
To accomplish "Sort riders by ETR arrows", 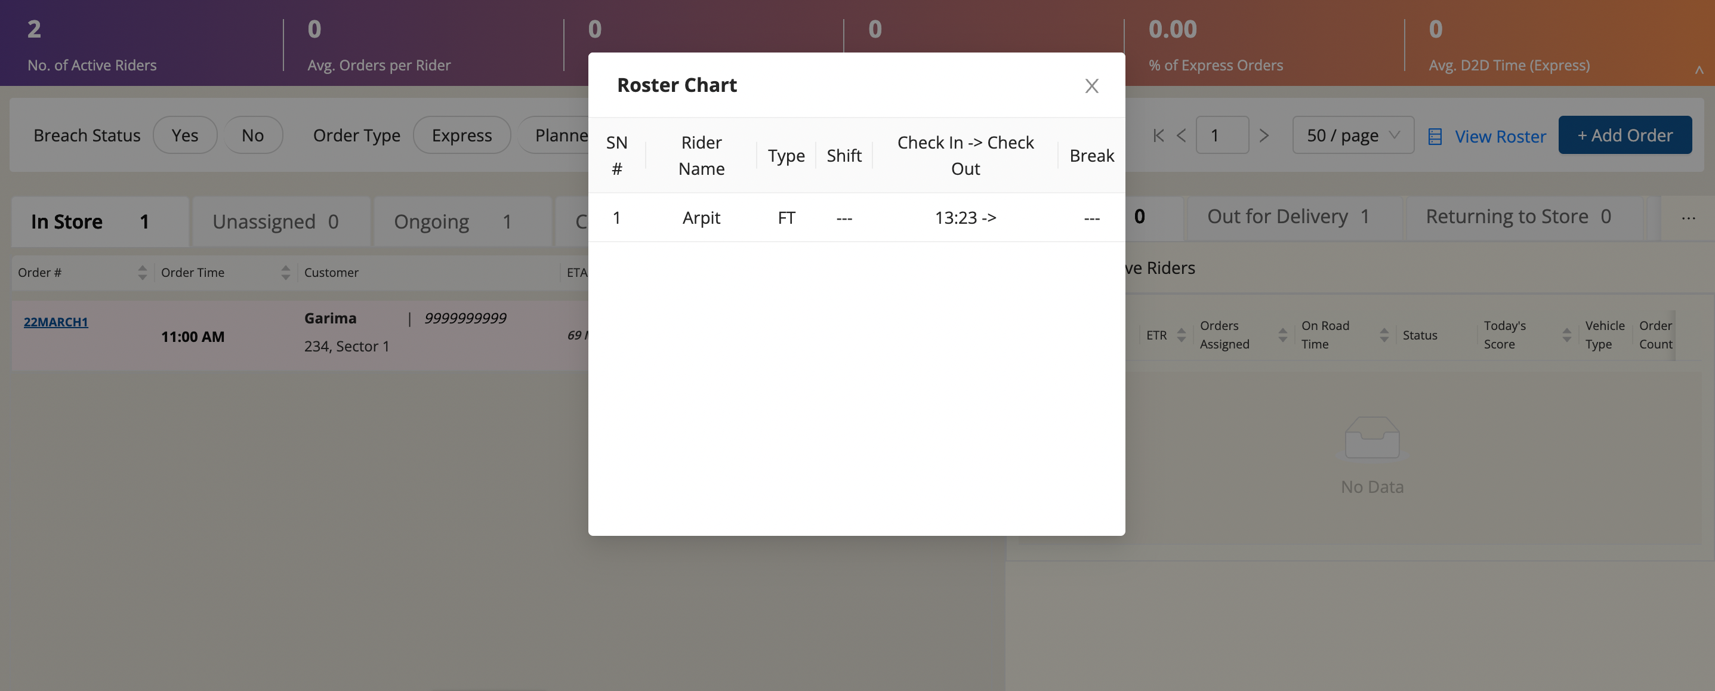I will point(1181,335).
